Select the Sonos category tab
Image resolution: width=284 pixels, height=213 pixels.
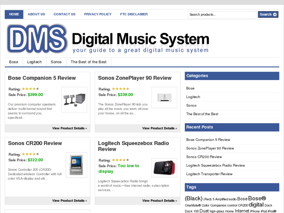click(56, 62)
